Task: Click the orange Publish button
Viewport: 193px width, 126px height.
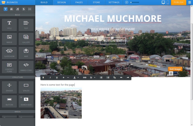Action: pos(178,2)
